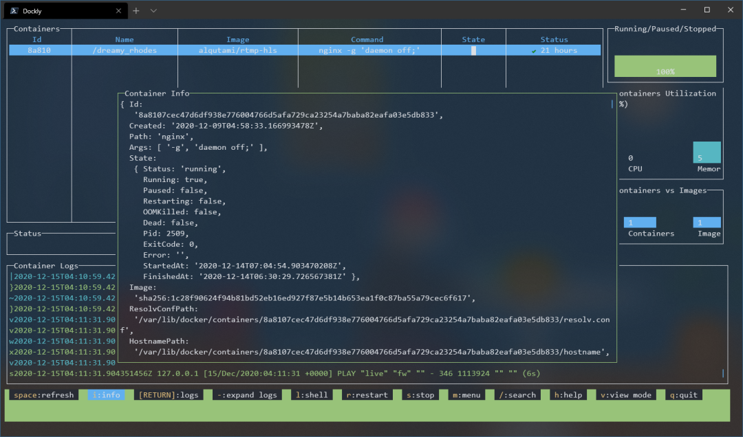
Task: Click the [RETURN]:logs shortcut
Action: (169, 395)
